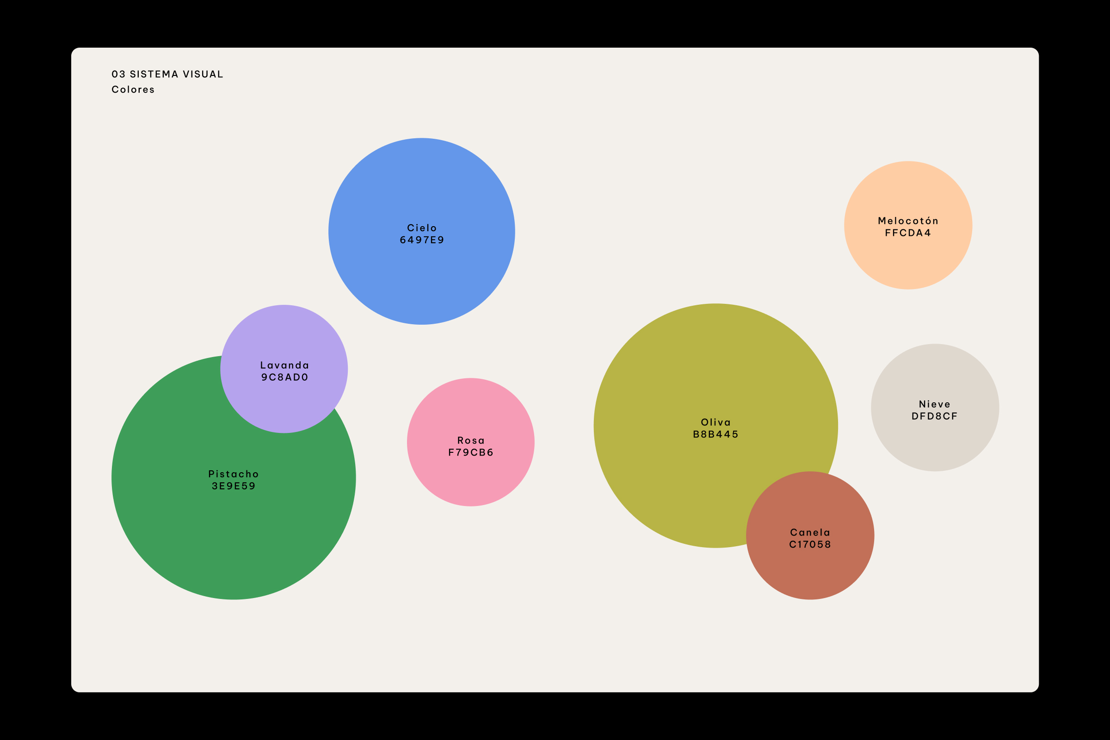Click the hex code F79CB6
Viewport: 1110px width, 740px height.
pos(470,452)
